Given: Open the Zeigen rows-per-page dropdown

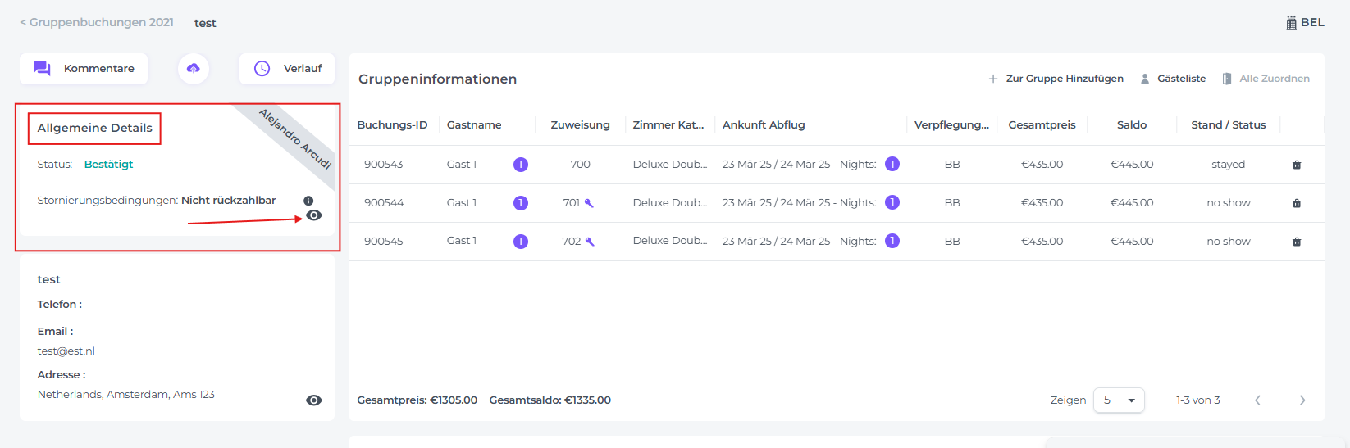Looking at the screenshot, I should coord(1119,400).
